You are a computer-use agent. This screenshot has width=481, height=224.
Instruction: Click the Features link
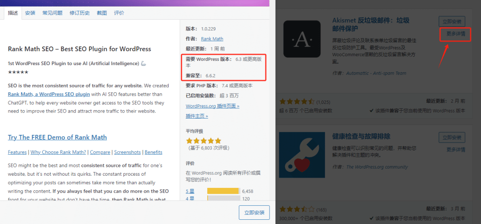click(17, 152)
